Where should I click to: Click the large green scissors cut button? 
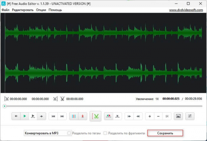click(x=96, y=116)
